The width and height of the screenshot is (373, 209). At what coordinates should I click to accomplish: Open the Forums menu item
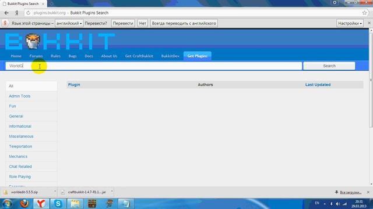coord(36,56)
